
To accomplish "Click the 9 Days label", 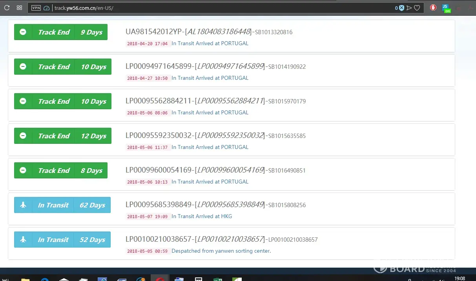I will (91, 32).
